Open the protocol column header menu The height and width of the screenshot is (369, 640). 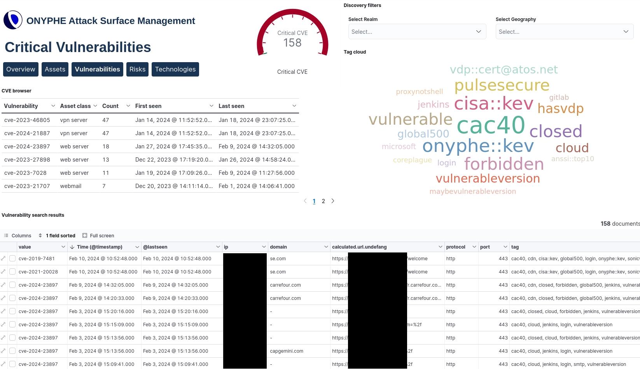tap(474, 247)
